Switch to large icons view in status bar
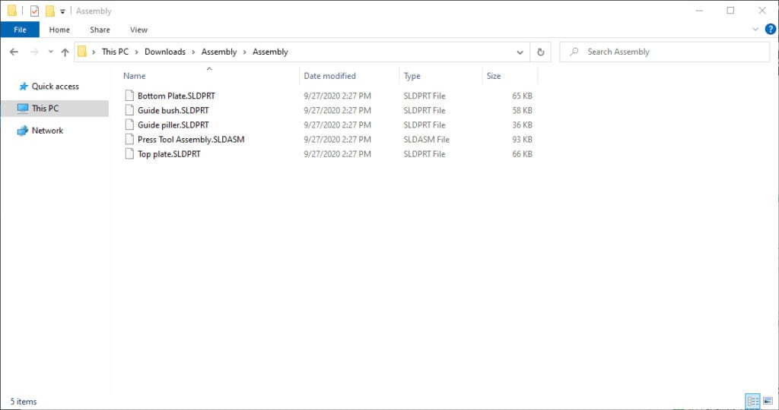The image size is (779, 410). click(x=767, y=400)
